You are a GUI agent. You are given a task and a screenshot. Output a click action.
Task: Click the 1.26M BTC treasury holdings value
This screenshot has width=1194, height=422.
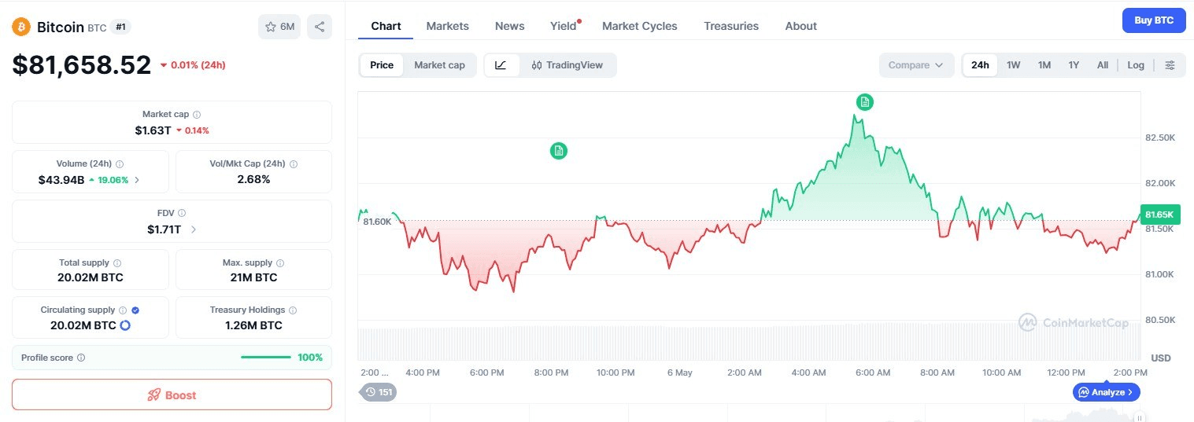[x=253, y=325]
